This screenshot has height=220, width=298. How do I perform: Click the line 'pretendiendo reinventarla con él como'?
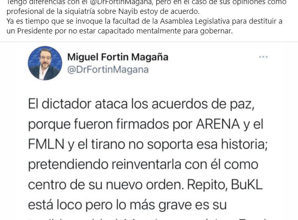tap(143, 165)
